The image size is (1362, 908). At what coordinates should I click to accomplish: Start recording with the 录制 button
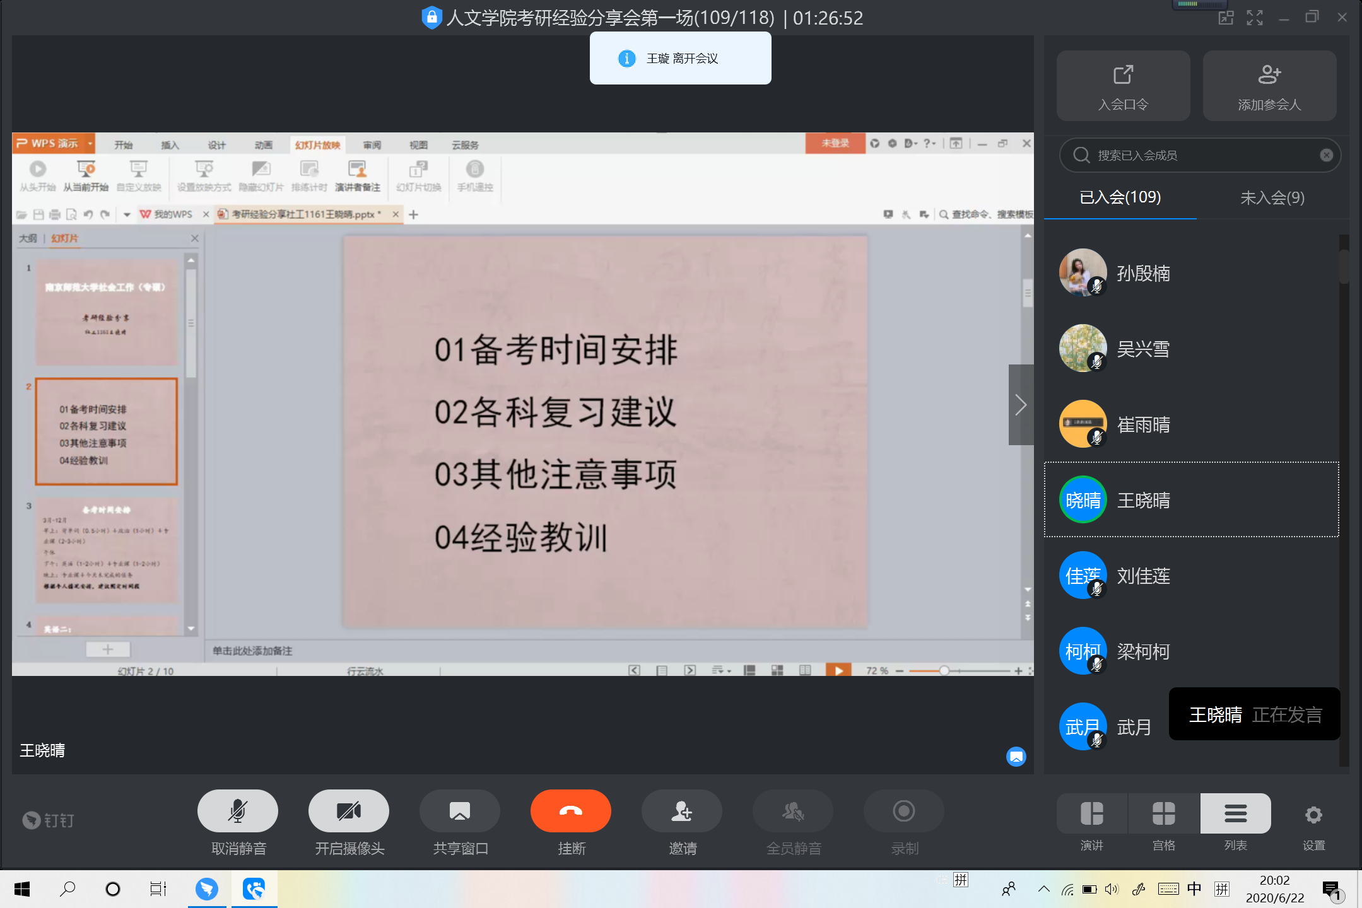tap(903, 811)
